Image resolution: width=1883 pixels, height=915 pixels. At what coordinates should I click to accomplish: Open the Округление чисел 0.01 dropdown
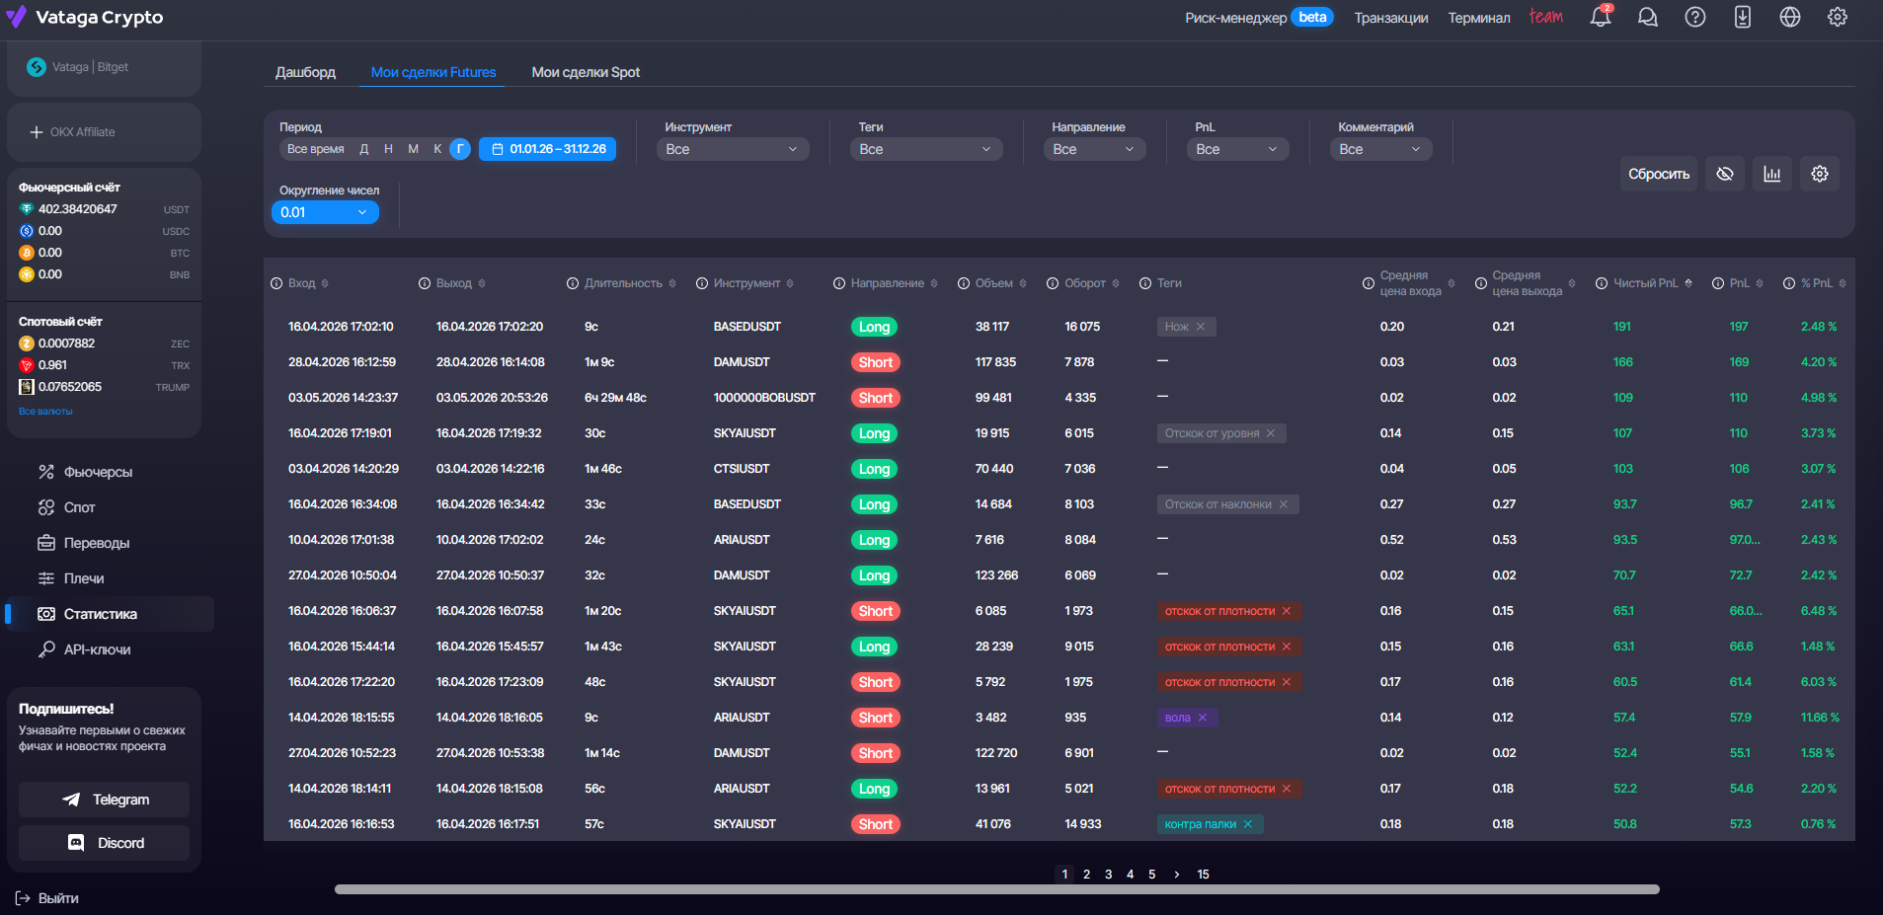pos(325,212)
